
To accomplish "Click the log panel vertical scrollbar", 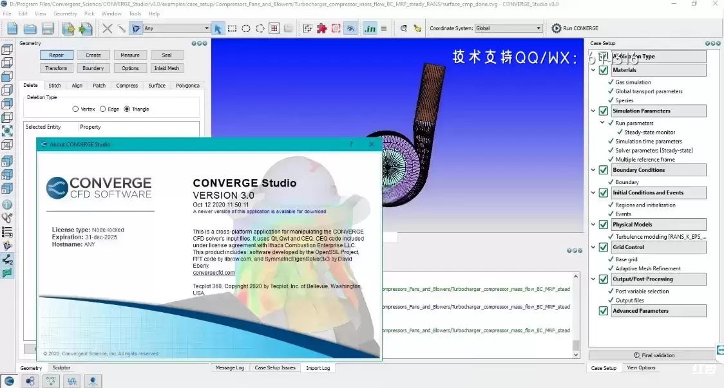I will point(576,315).
